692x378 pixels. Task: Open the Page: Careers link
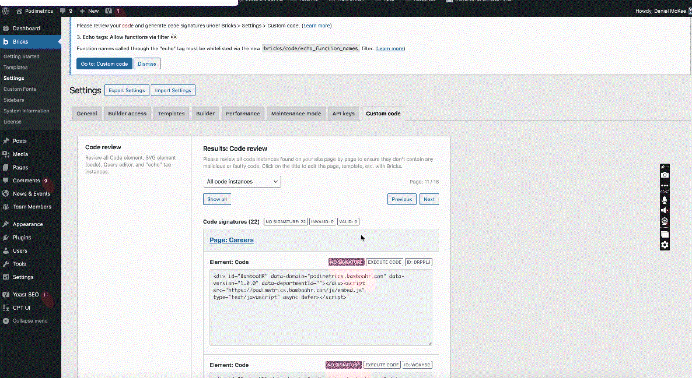coord(232,240)
